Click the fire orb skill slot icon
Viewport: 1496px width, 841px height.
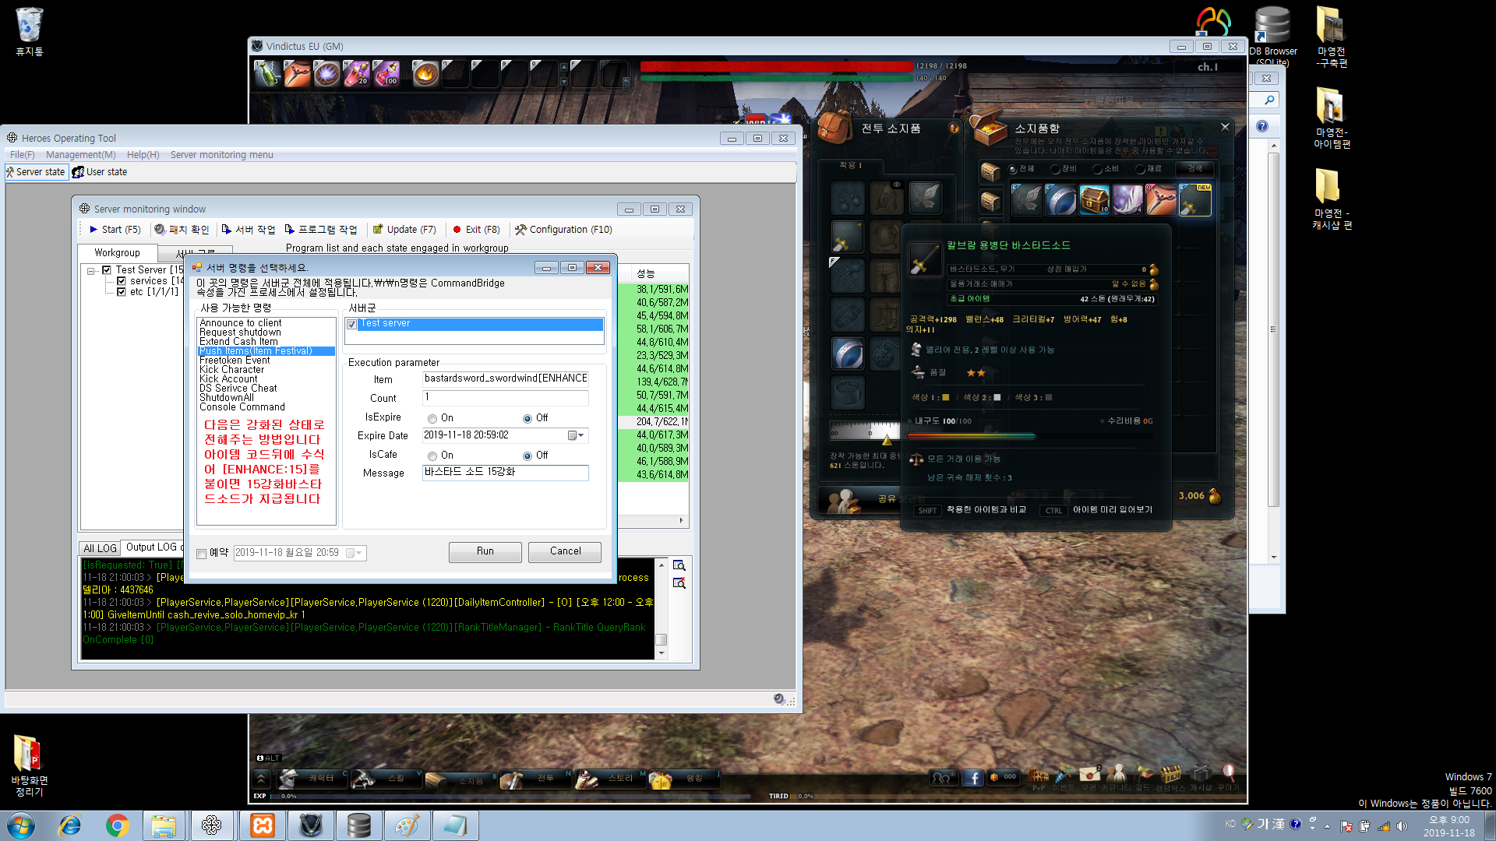(425, 74)
